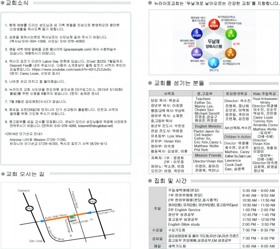Image resolution: width=280 pixels, height=249 pixels.
Task: Click the Technology. Pl. street label
Action: tap(83, 221)
